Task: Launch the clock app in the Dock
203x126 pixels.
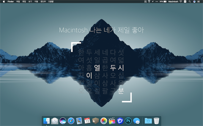Action: [55, 121]
